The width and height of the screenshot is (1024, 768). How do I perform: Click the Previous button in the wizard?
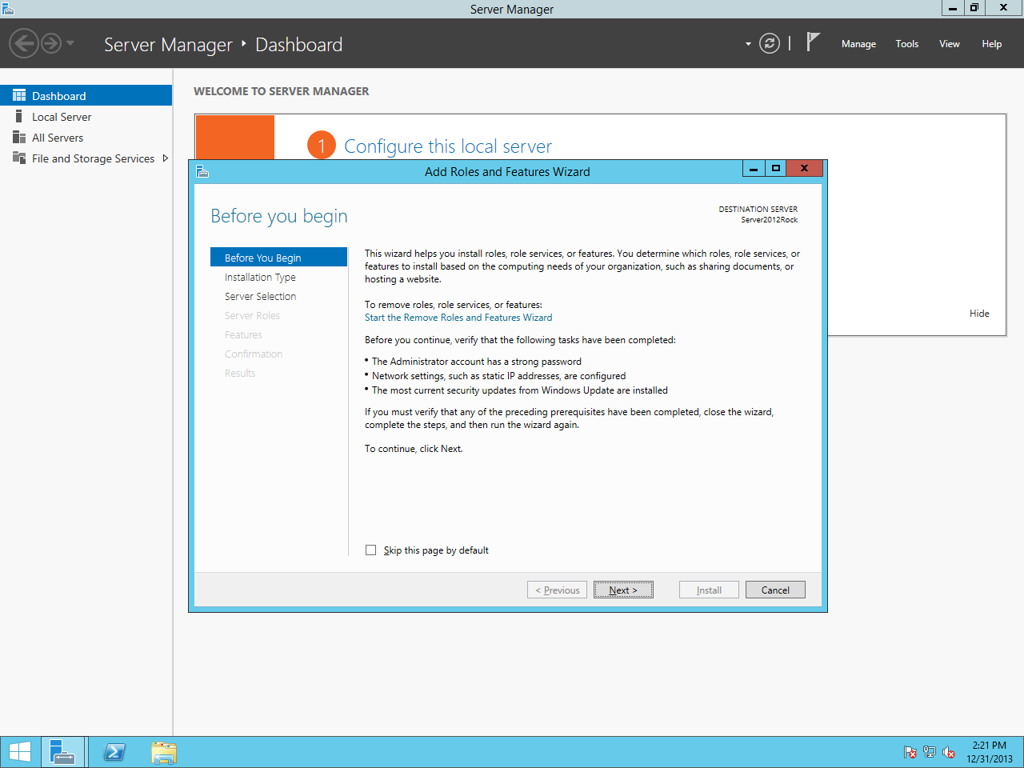click(x=558, y=590)
